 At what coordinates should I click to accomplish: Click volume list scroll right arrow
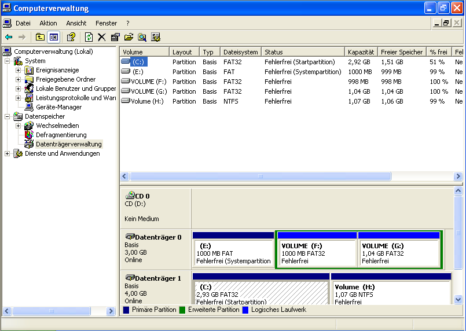coord(458,176)
